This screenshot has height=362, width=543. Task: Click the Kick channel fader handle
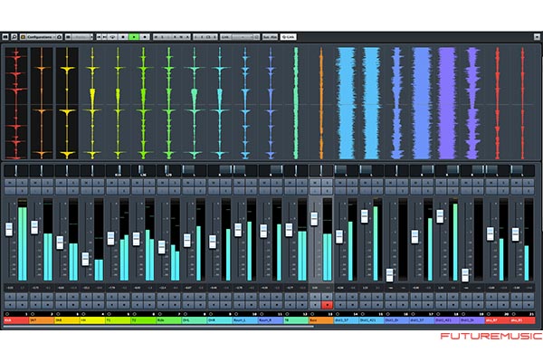click(x=9, y=230)
